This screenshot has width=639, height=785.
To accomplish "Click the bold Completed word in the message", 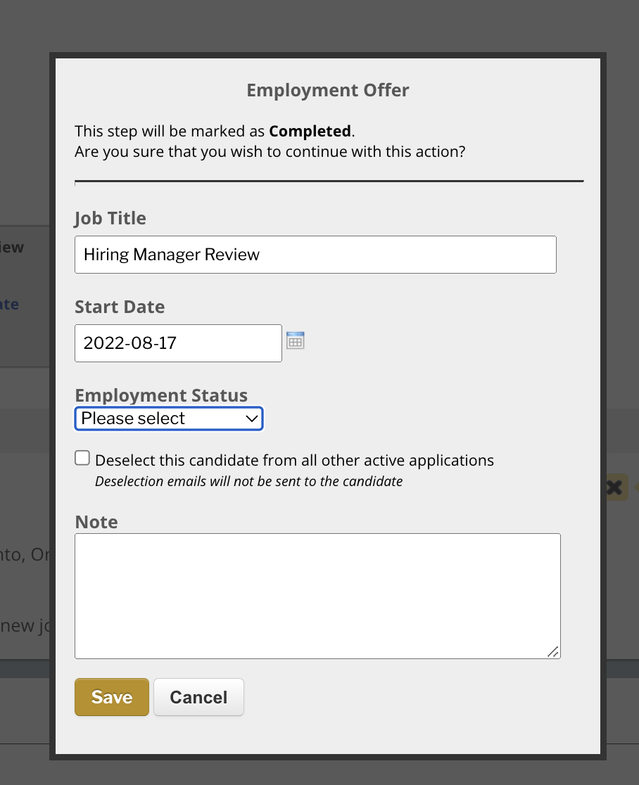I will pyautogui.click(x=310, y=131).
